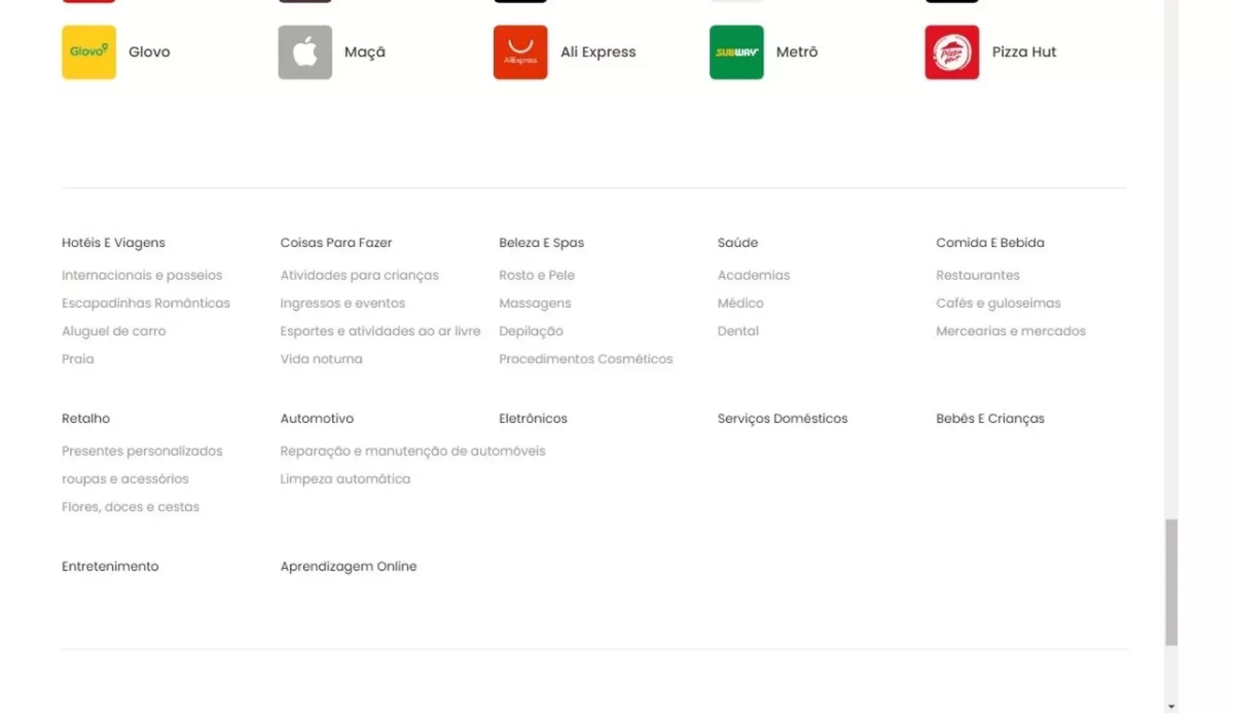Image resolution: width=1234 pixels, height=713 pixels.
Task: Open the red Pizza Hut logo icon
Action: (x=951, y=52)
